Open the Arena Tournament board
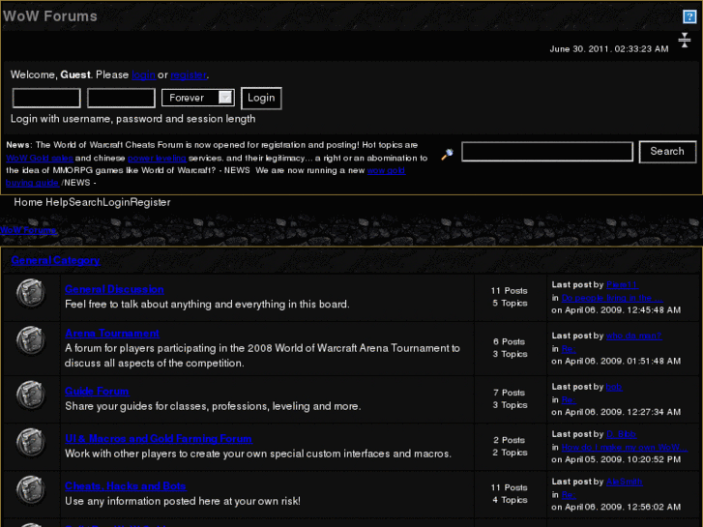703x527 pixels. 112,334
